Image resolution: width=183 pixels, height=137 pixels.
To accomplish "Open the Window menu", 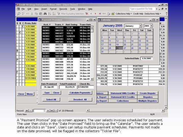I will (82, 9).
